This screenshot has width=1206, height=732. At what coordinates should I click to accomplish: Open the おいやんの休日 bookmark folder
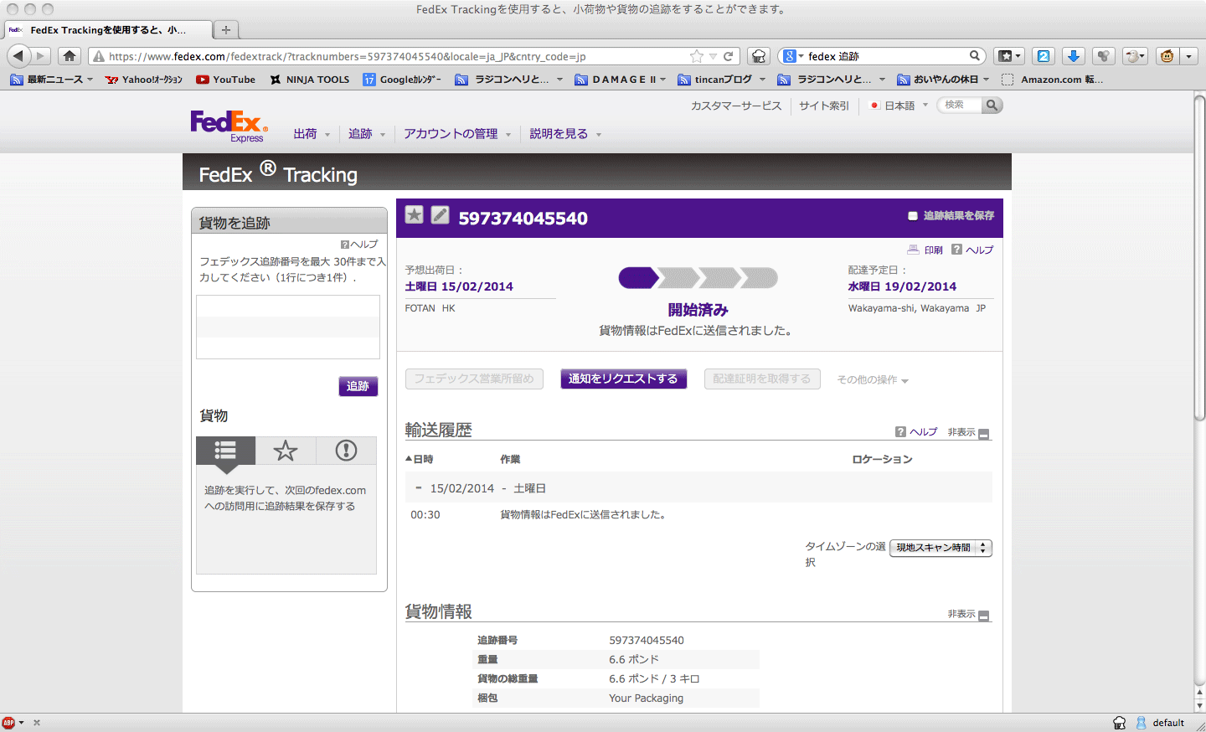point(944,80)
